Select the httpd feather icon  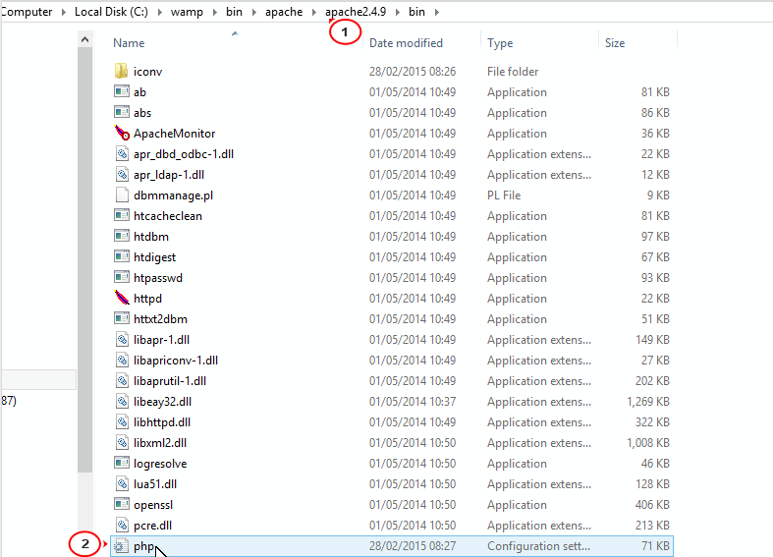coord(122,298)
